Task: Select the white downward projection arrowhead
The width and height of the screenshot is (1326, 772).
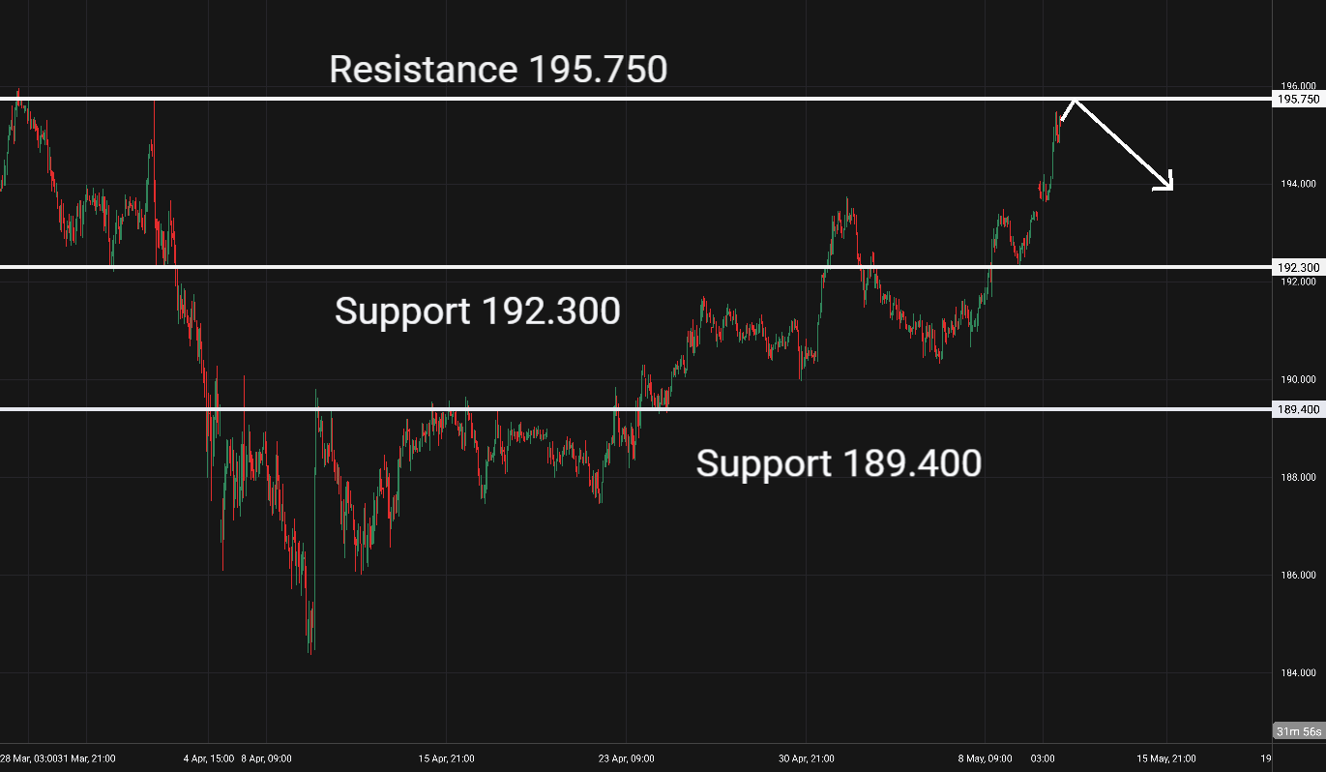Action: tap(1164, 181)
